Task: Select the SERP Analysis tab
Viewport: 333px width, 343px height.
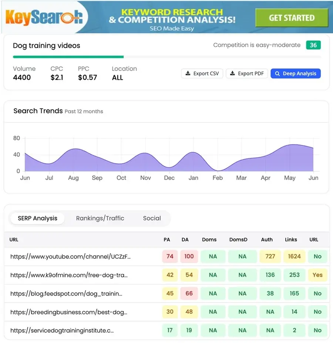Action: pyautogui.click(x=37, y=218)
